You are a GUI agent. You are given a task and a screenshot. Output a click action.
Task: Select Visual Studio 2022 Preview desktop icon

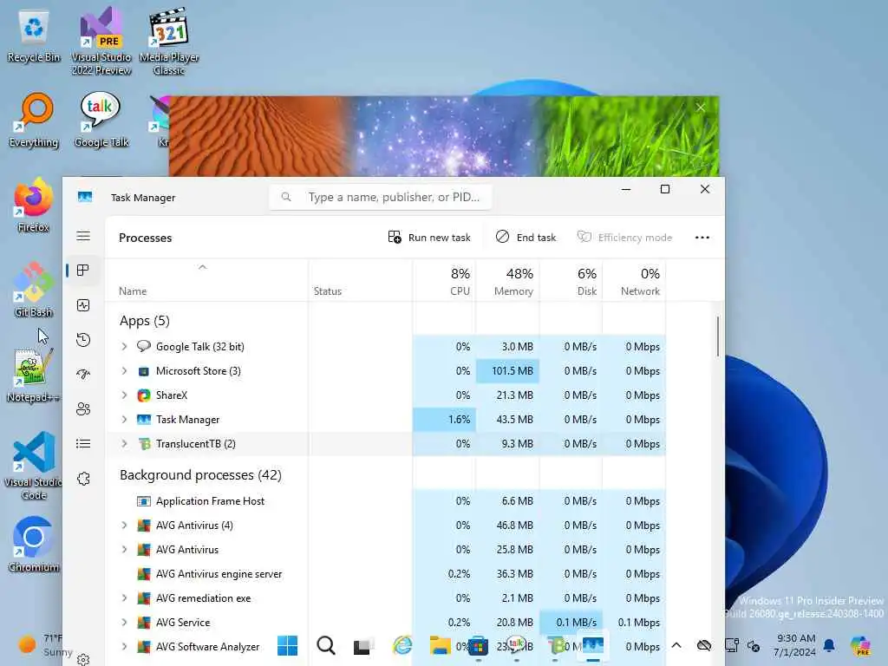coord(101,42)
